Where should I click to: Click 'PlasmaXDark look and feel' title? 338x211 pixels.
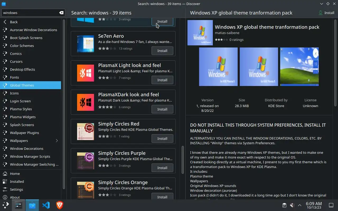[x=129, y=94]
